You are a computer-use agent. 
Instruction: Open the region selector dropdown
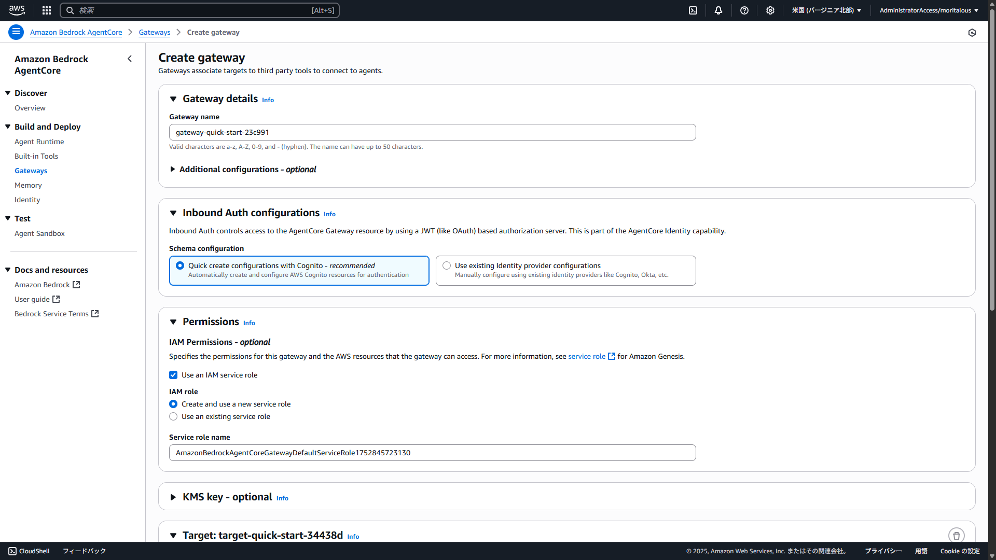826,10
